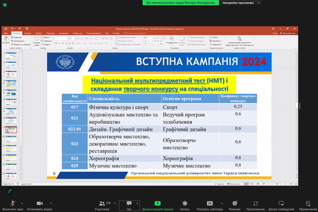The width and height of the screenshot is (318, 212).
Task: Open Доски сообщений whiteboards
Action: (281, 205)
